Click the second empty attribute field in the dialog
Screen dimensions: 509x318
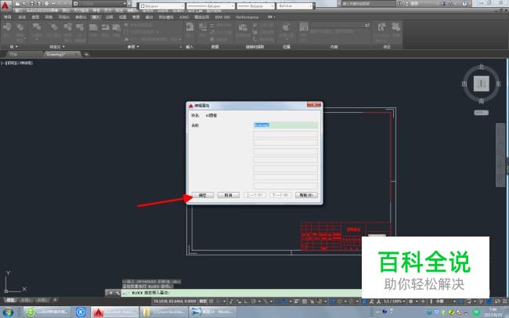click(285, 134)
